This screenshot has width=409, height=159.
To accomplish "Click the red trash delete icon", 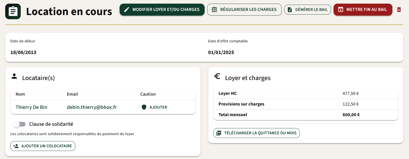I will click(x=399, y=10).
